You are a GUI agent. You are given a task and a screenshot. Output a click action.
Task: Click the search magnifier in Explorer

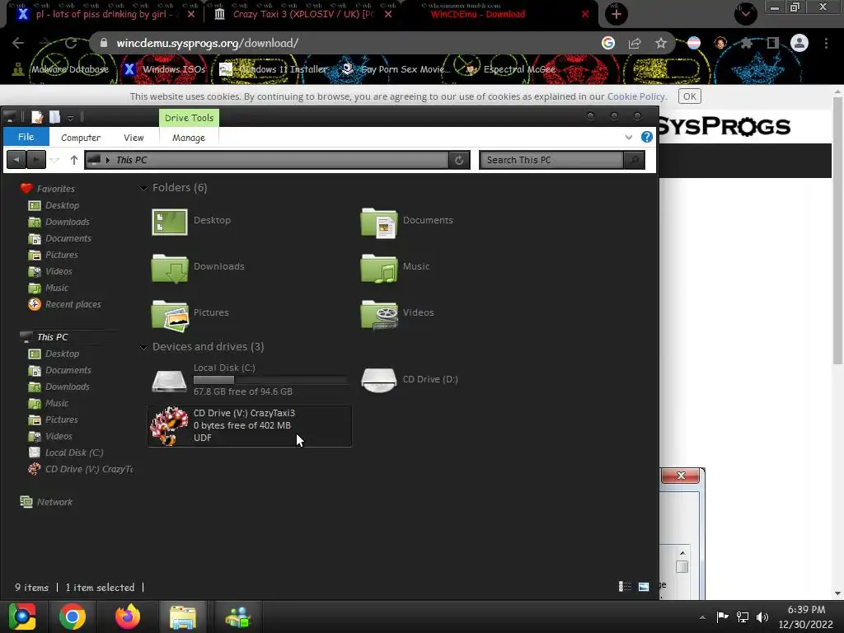[x=635, y=160]
